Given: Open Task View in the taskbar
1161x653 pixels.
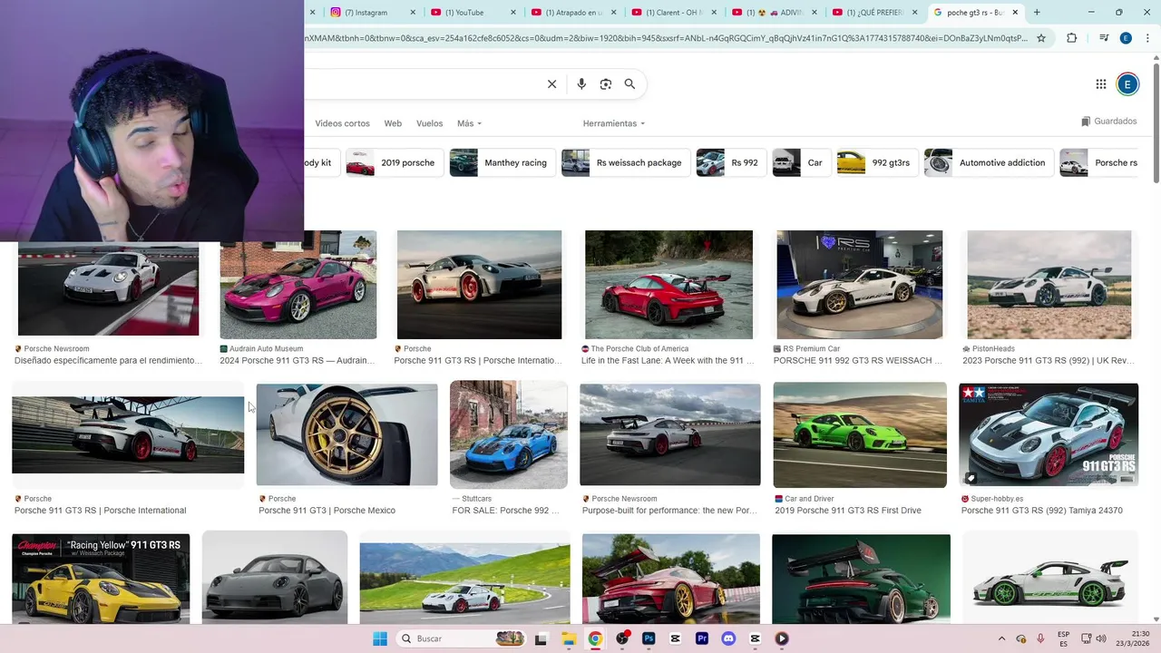Looking at the screenshot, I should click(541, 638).
